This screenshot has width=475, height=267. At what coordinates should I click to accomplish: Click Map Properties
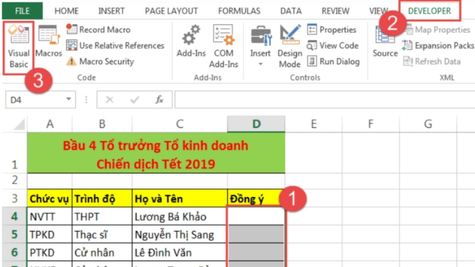tap(438, 30)
